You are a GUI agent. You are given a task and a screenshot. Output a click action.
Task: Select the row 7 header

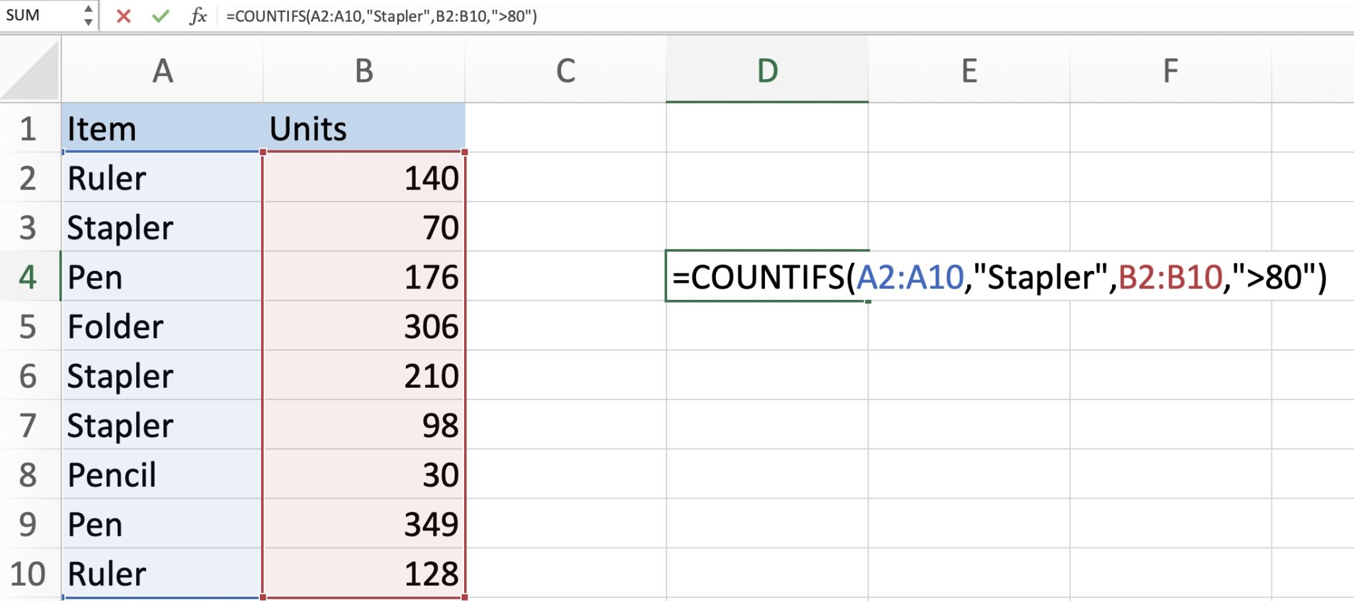pos(28,425)
